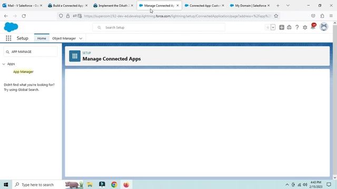337x189 pixels.
Task: Click the Salesforce cloud logo
Action: (x=11, y=27)
